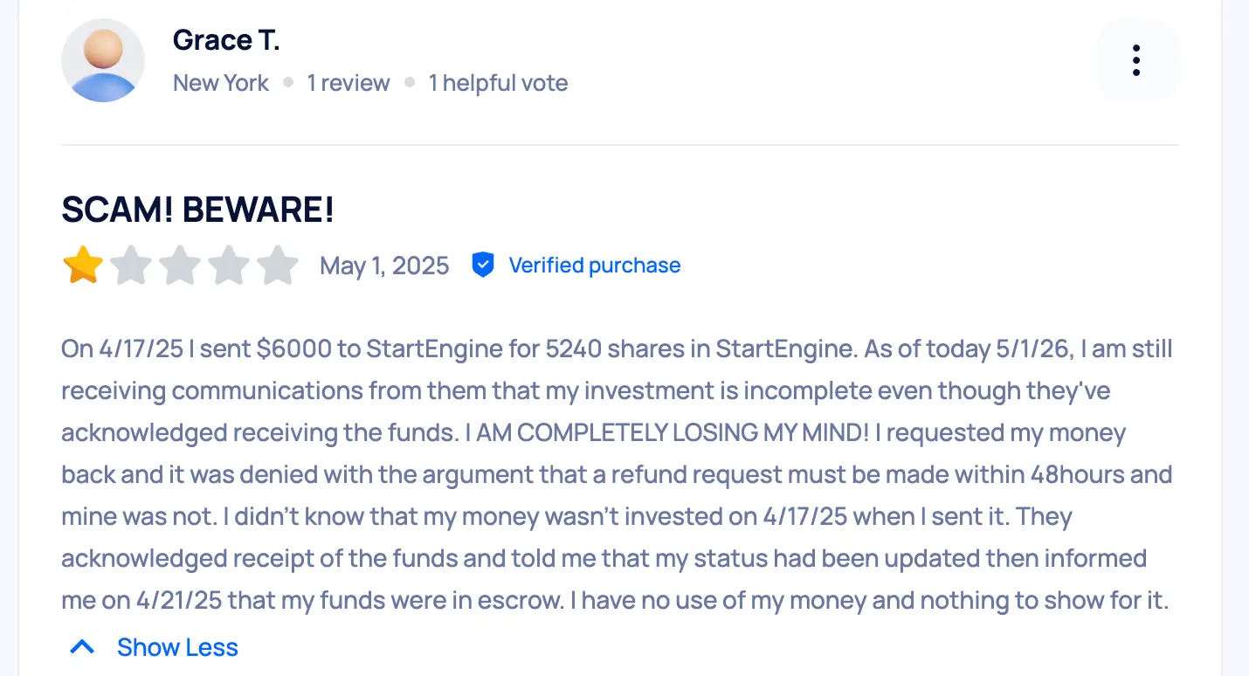1249x676 pixels.
Task: Open the three-dot options menu
Action: (1136, 60)
